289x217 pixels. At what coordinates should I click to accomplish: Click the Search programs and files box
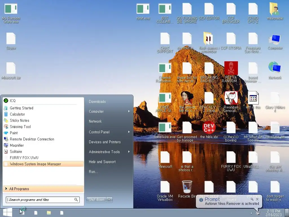[x=43, y=200]
